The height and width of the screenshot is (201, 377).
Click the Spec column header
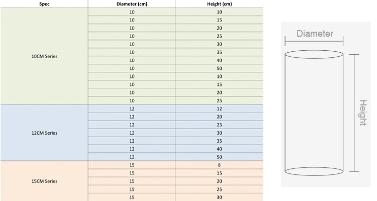click(x=44, y=4)
